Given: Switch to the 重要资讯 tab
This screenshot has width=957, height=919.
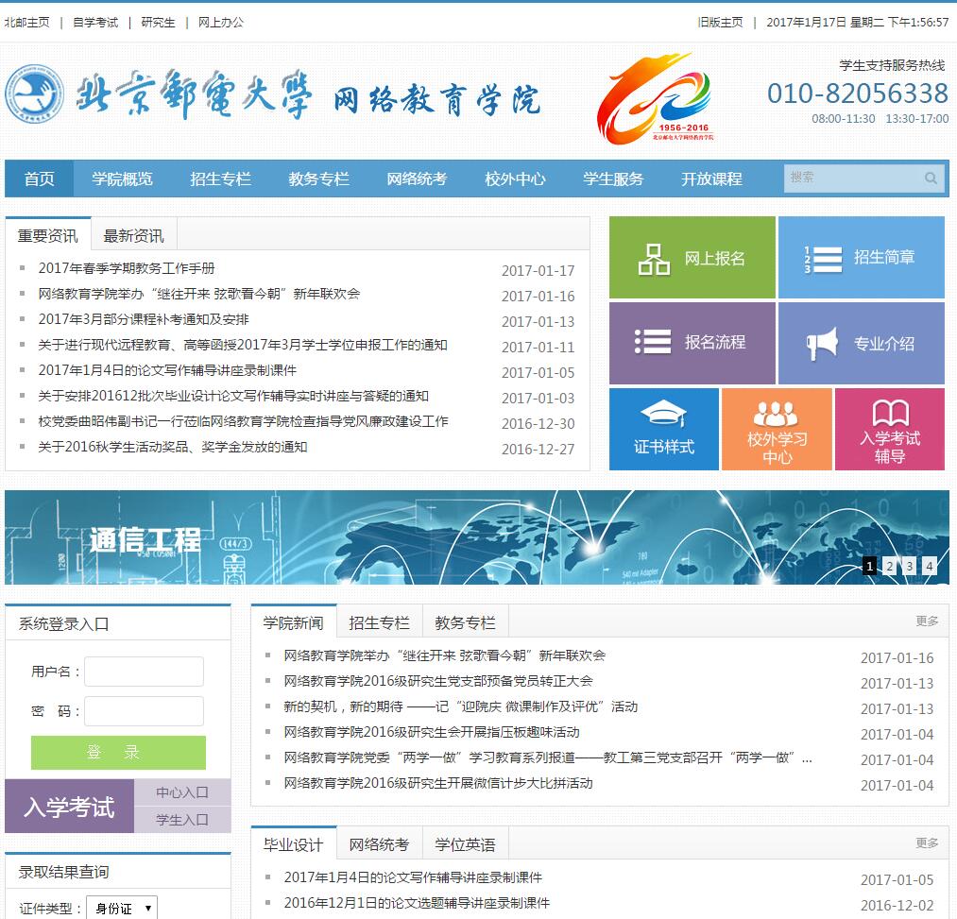Looking at the screenshot, I should tap(47, 235).
